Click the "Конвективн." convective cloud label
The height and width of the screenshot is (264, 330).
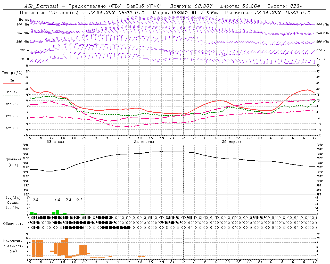click(13, 241)
